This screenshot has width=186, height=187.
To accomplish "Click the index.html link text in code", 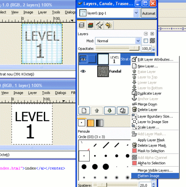I will (x=30, y=168).
